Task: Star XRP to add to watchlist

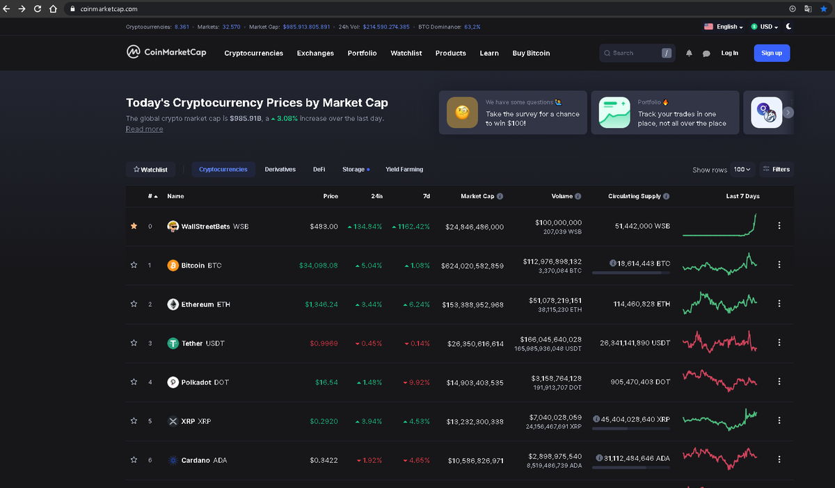Action: 134,421
